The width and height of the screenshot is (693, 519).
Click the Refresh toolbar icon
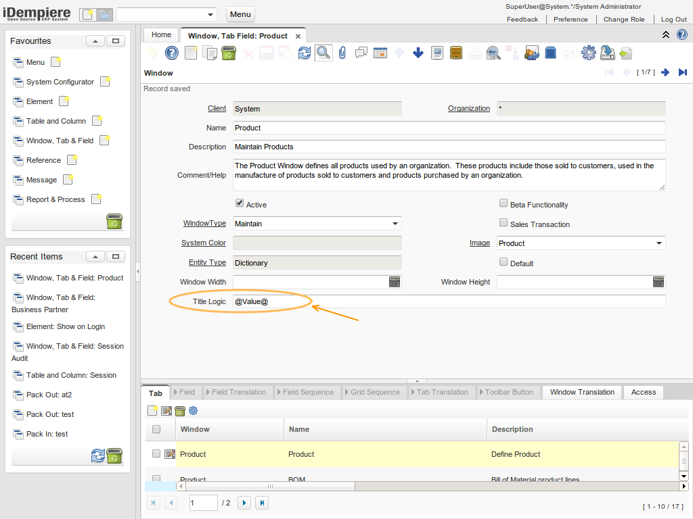pos(305,53)
